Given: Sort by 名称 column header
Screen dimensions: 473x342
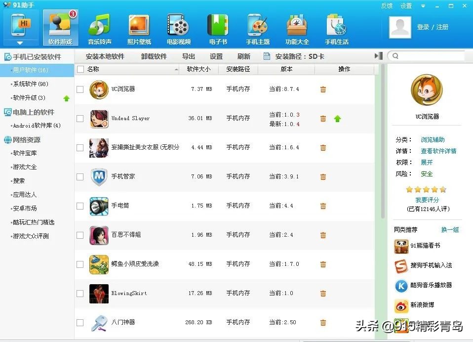Looking at the screenshot, I should point(127,69).
